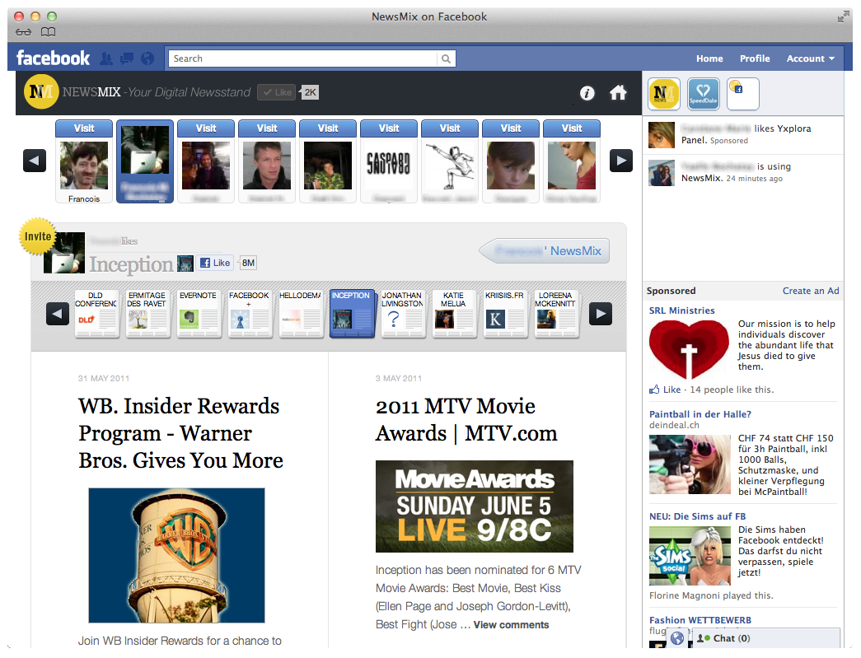Open NEU: Die Sims auf FB ad
Viewport: 861px width, 658px height.
(697, 516)
